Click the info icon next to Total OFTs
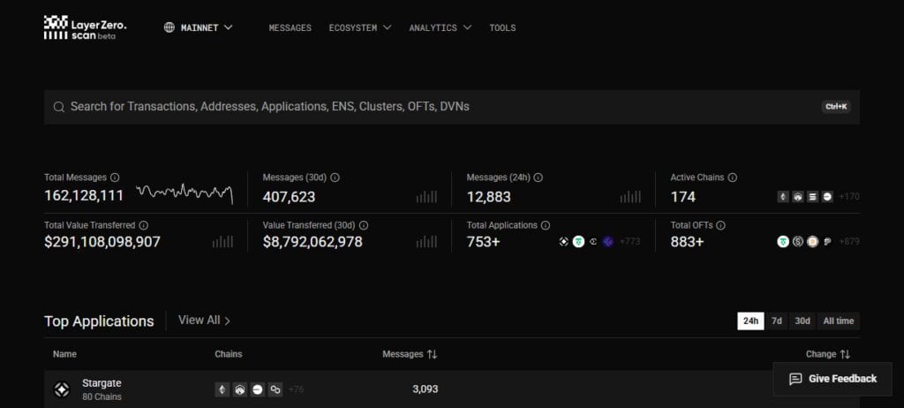 point(720,226)
